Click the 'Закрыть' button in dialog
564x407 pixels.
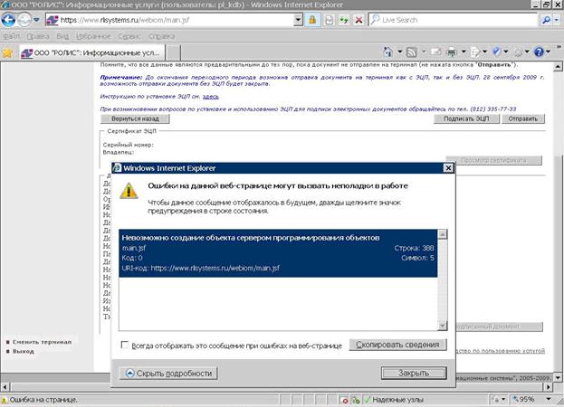click(x=414, y=374)
